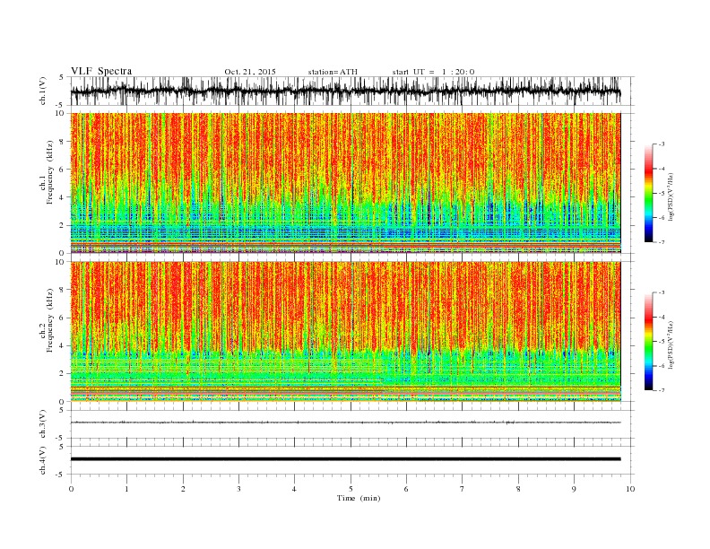Click the "start UT = 1:20:0" header text
Image resolution: width=710 pixels, height=549 pixels.
[x=433, y=72]
